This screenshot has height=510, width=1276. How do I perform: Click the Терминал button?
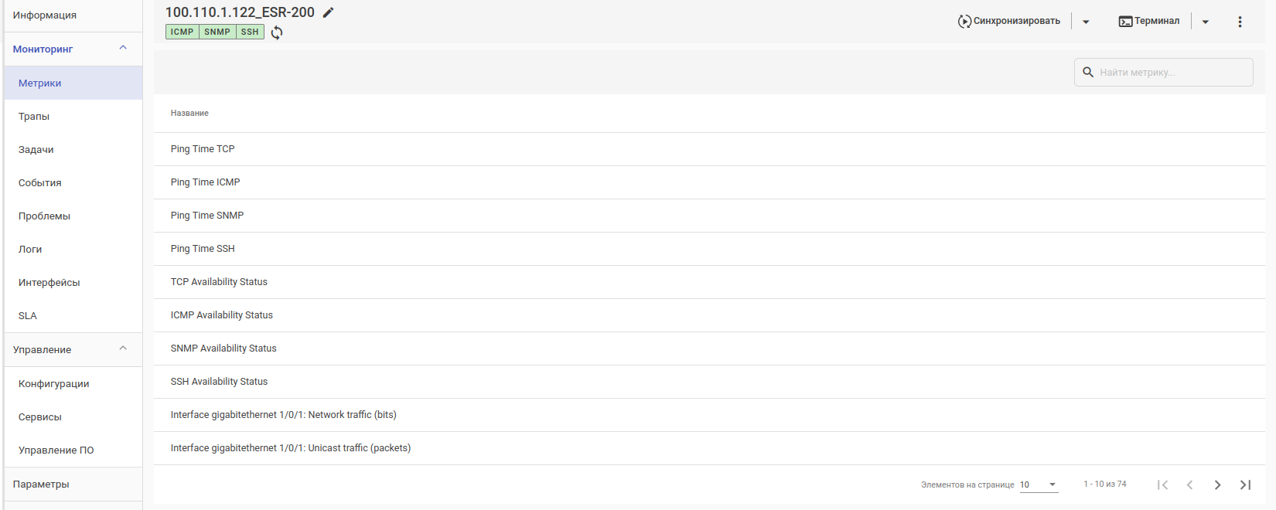[x=1149, y=21]
